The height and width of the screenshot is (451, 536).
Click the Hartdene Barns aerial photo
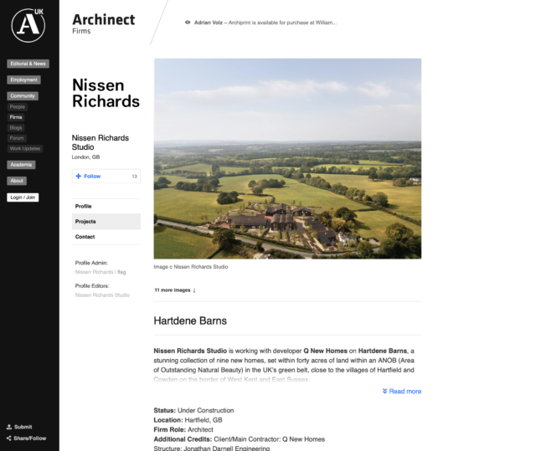tap(287, 158)
